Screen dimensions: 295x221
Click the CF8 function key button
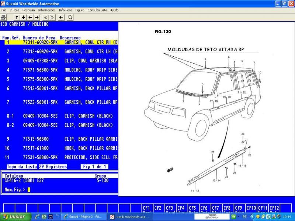228,208
